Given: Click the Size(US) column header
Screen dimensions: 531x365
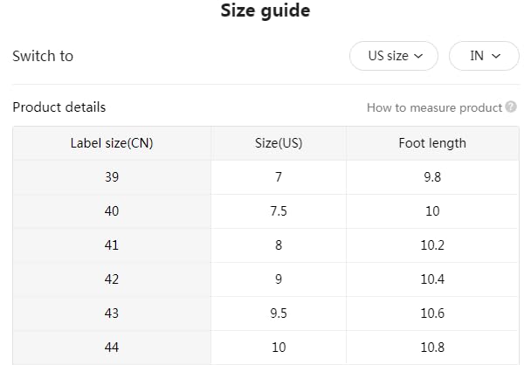Looking at the screenshot, I should pyautogui.click(x=279, y=143).
